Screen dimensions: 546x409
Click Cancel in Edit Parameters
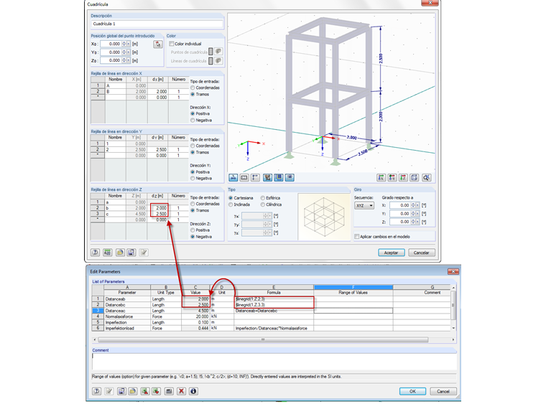[443, 391]
